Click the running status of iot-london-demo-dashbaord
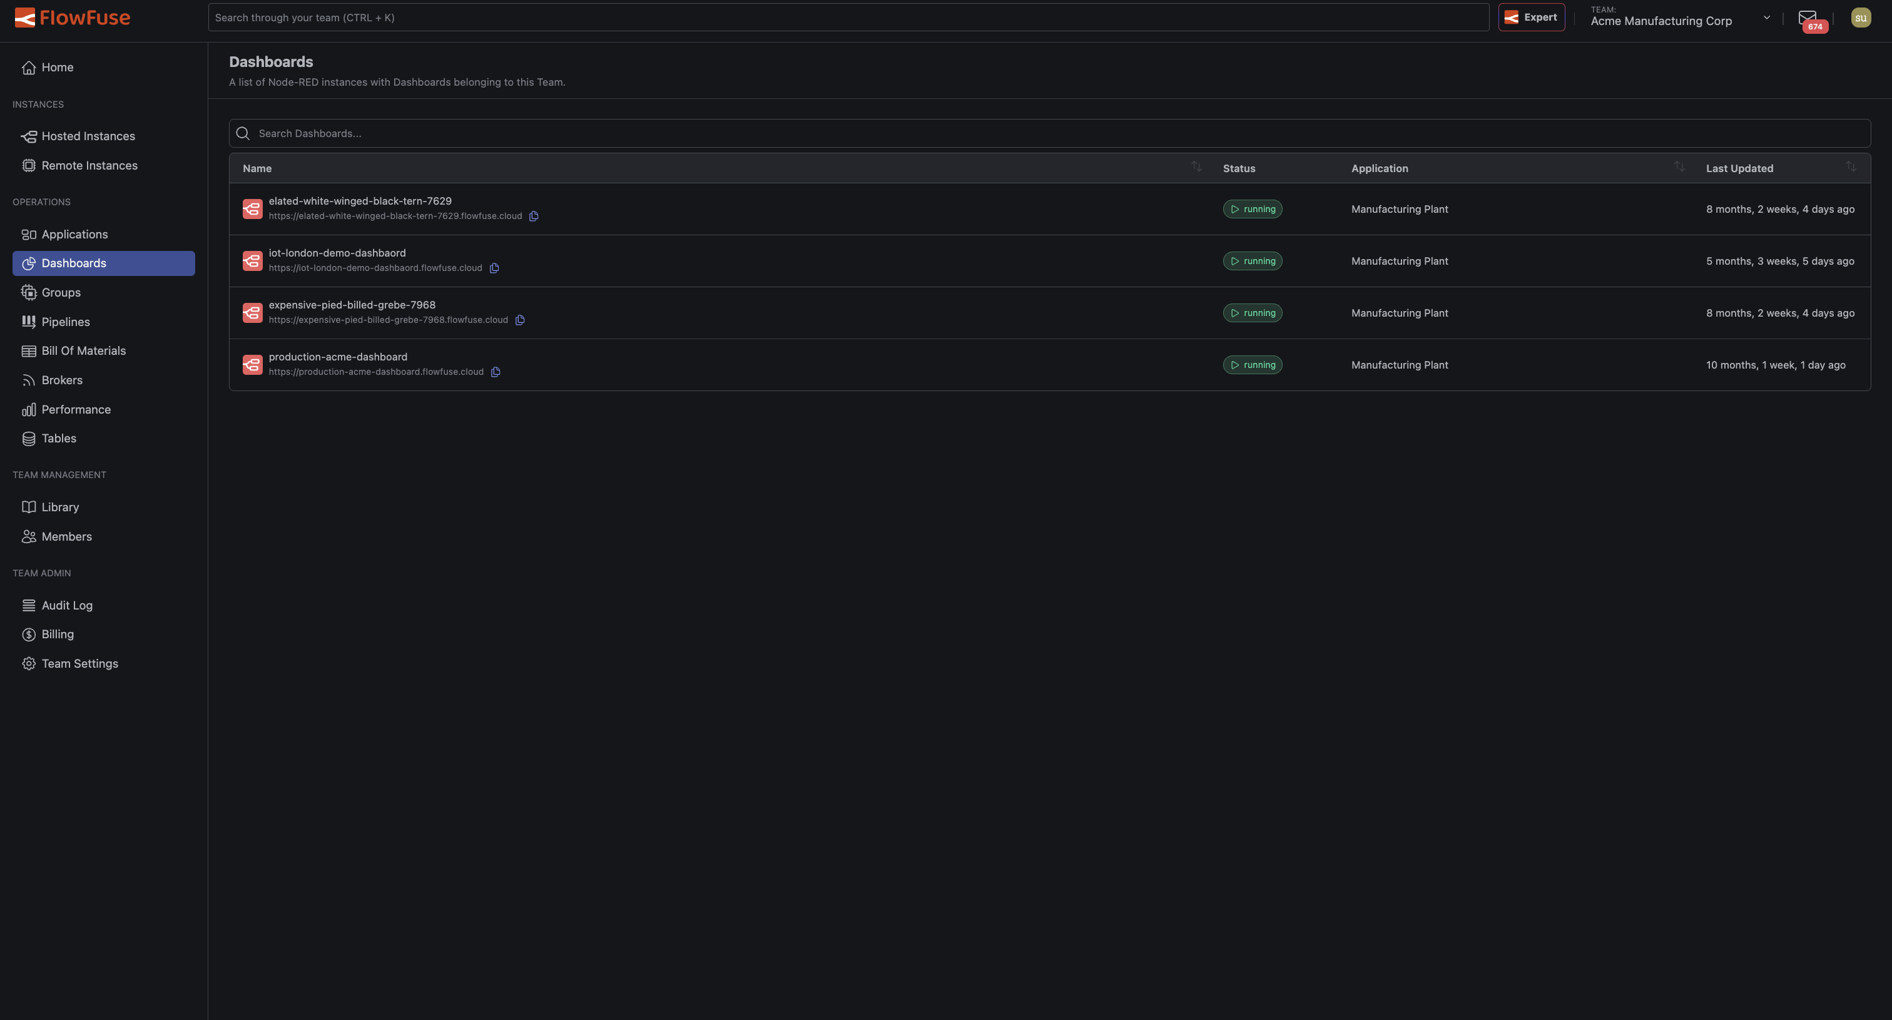Screen dimensions: 1892x1020 tap(1253, 262)
